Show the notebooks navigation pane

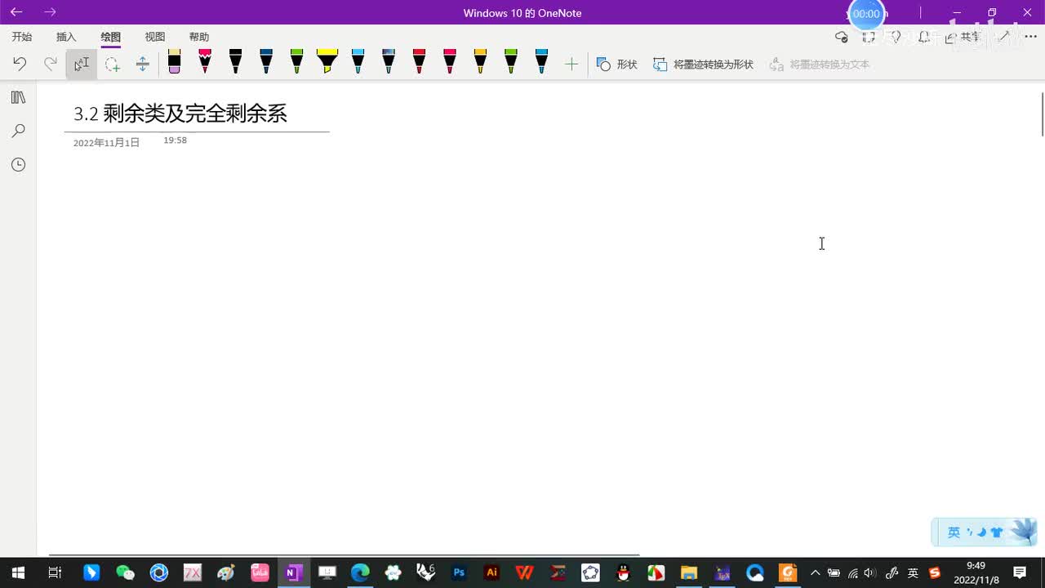click(x=18, y=97)
